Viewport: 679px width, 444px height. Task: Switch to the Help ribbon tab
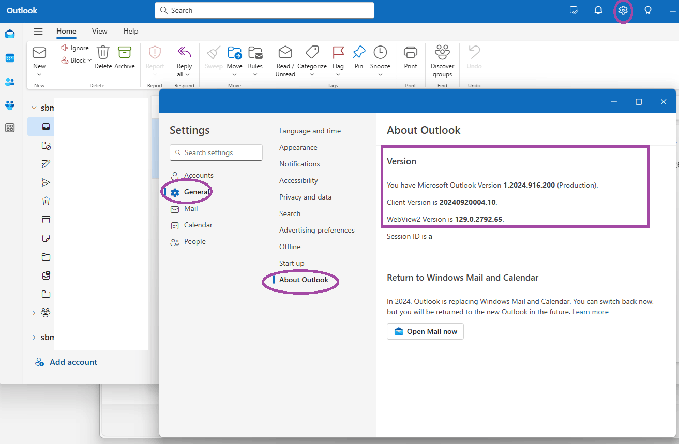[131, 32]
